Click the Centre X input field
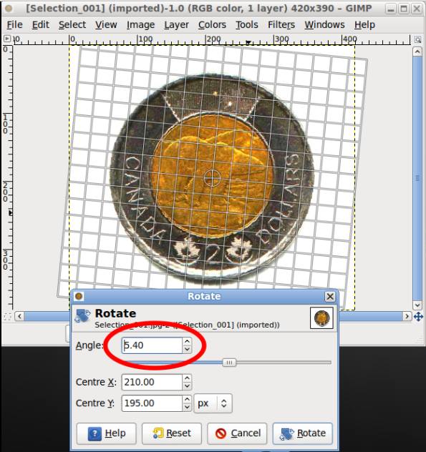Viewport: 426px width, 452px height. [152, 382]
